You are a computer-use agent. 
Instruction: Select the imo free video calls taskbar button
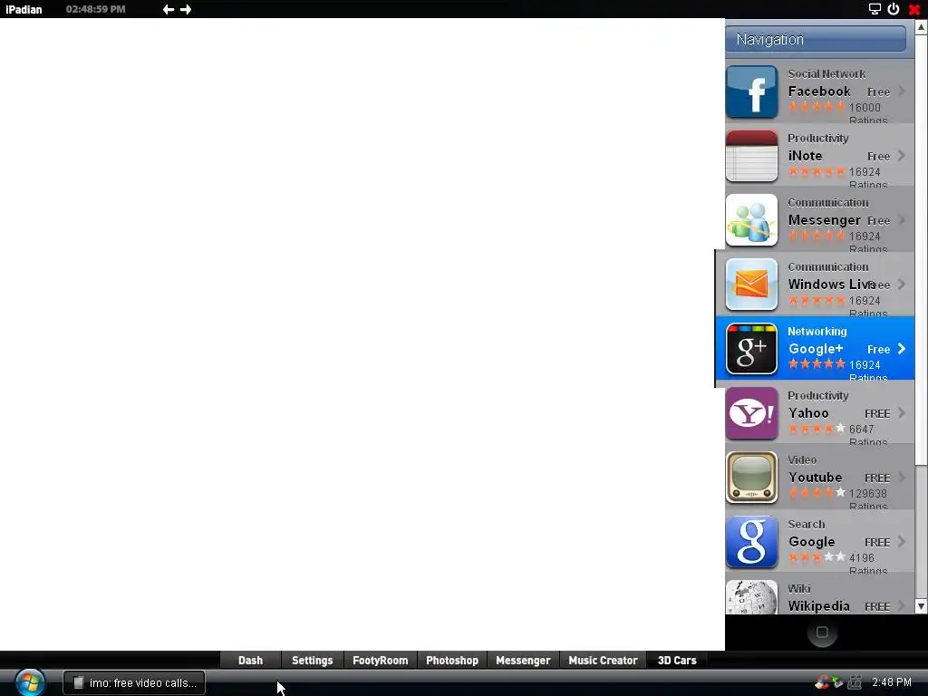[x=134, y=683]
